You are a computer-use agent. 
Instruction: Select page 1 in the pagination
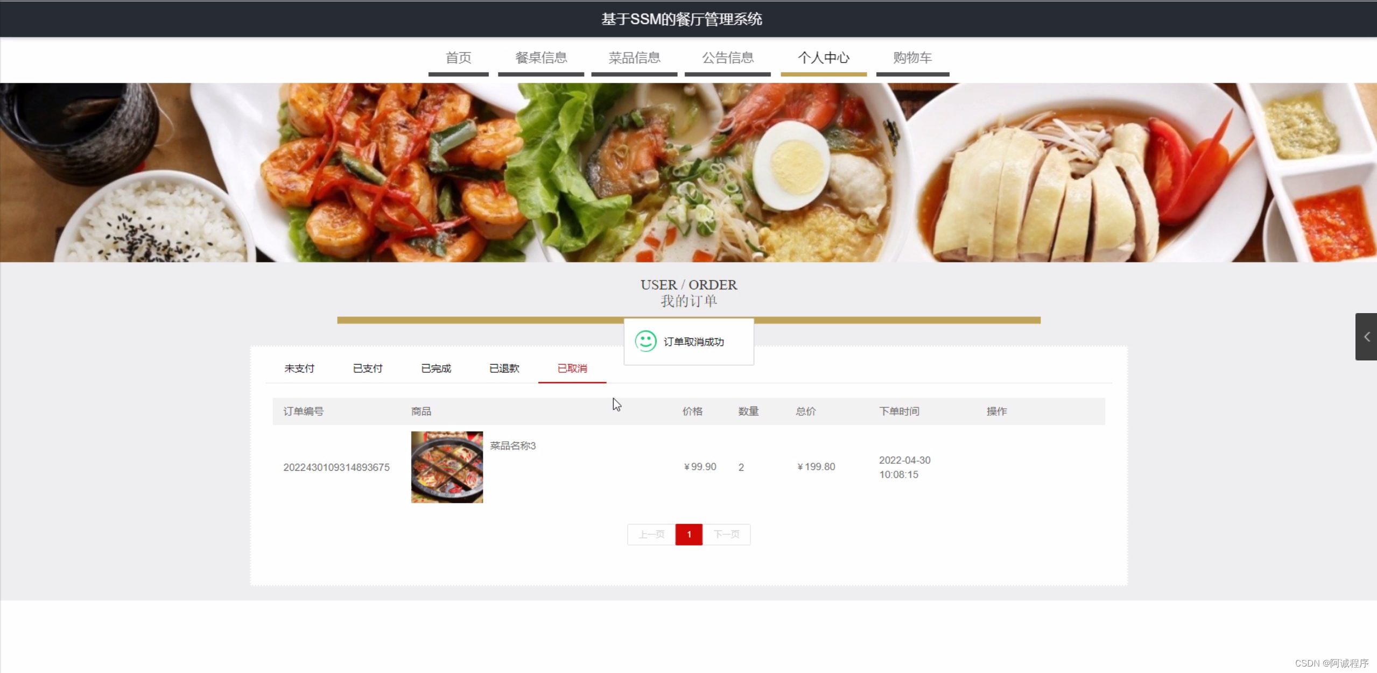pyautogui.click(x=688, y=534)
